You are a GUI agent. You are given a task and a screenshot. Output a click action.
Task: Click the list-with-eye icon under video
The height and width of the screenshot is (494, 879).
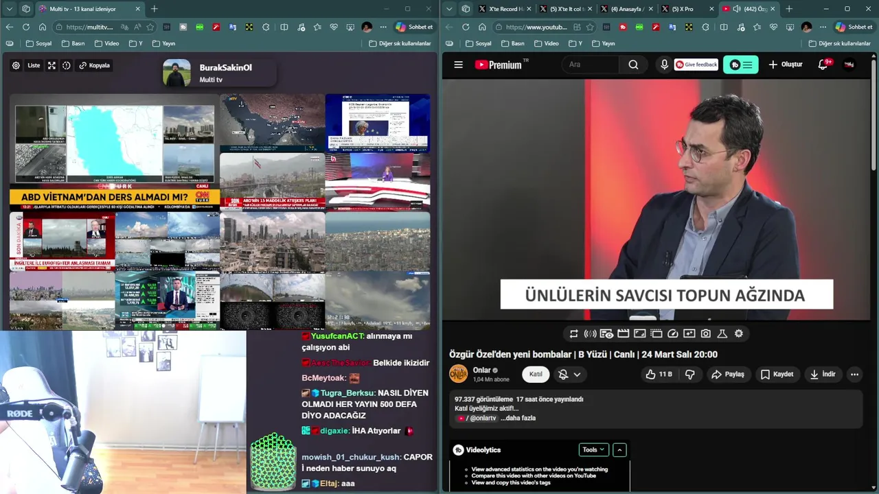[606, 333]
